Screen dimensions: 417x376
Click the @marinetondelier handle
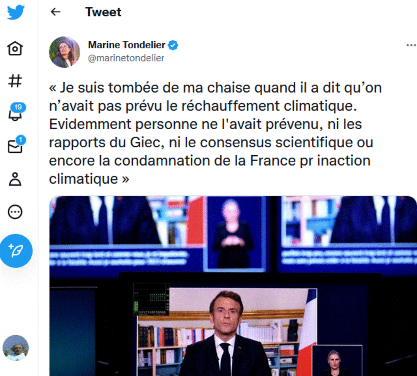click(x=126, y=58)
